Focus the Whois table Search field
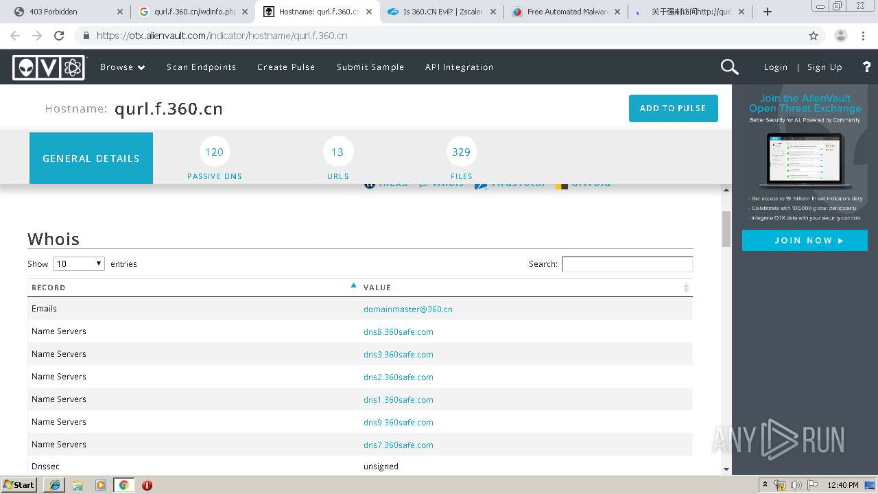 pos(628,264)
